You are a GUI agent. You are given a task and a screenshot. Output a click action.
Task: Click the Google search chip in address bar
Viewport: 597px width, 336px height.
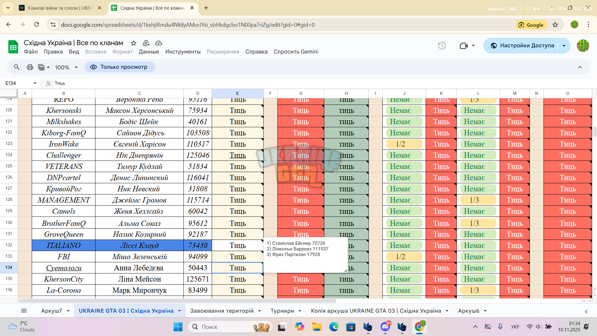tap(531, 25)
